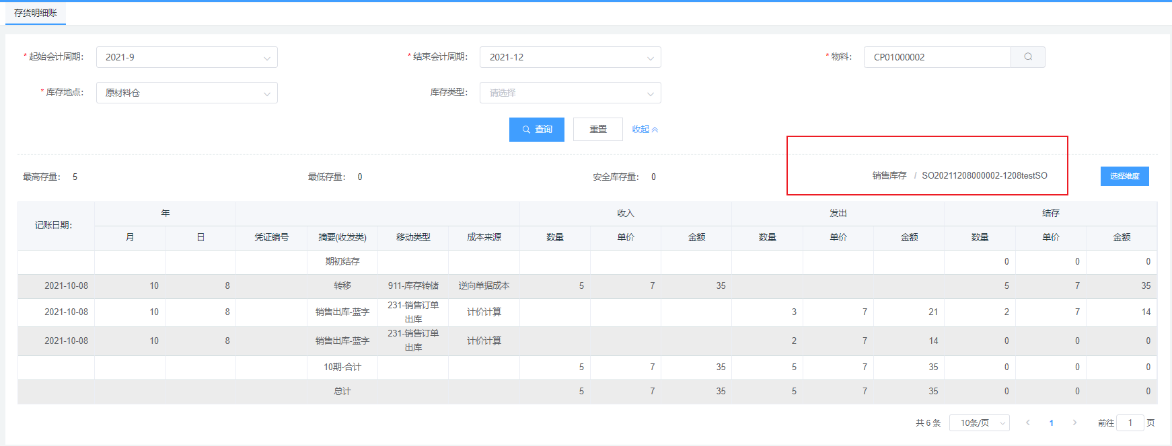Expand the 库存类型 dropdown
The image size is (1172, 446).
[570, 93]
